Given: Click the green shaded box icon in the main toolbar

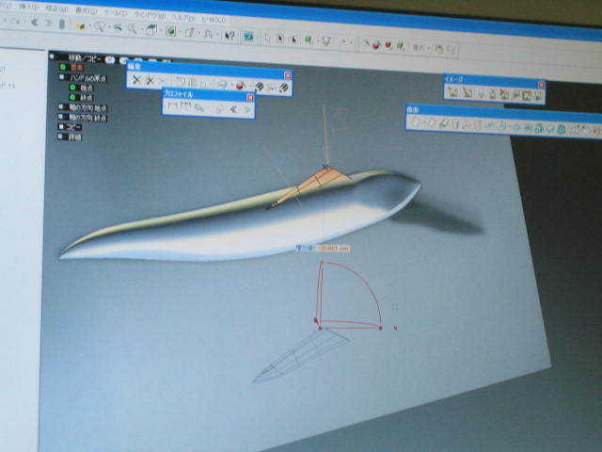Looking at the screenshot, I should 170,31.
